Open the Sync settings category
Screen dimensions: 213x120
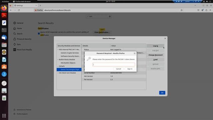(17, 44)
